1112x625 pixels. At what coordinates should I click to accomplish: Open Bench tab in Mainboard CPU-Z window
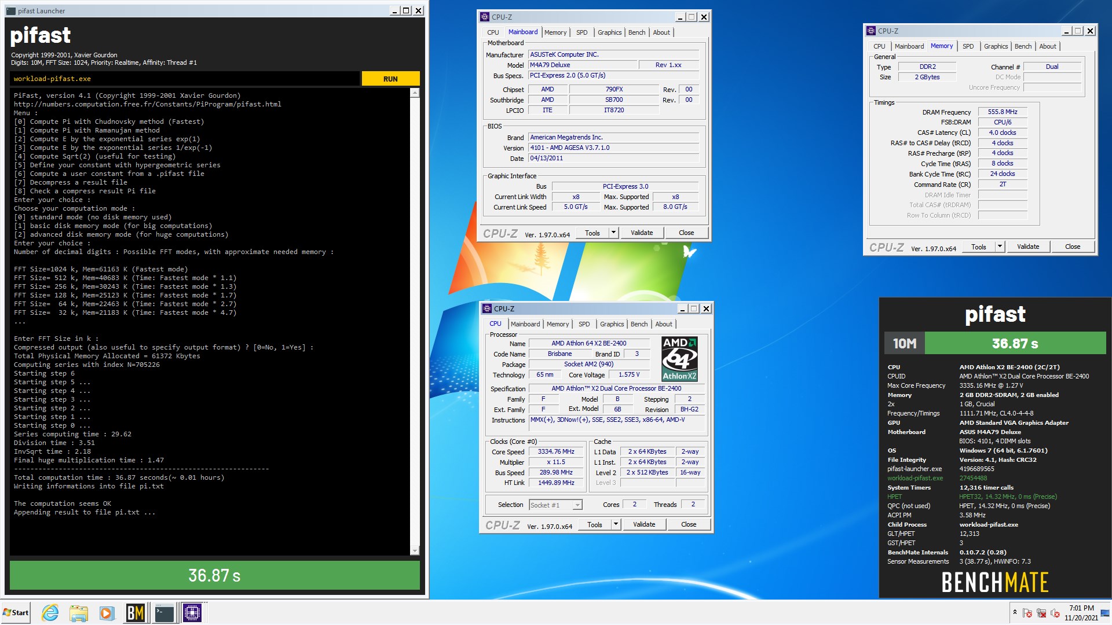click(x=637, y=32)
